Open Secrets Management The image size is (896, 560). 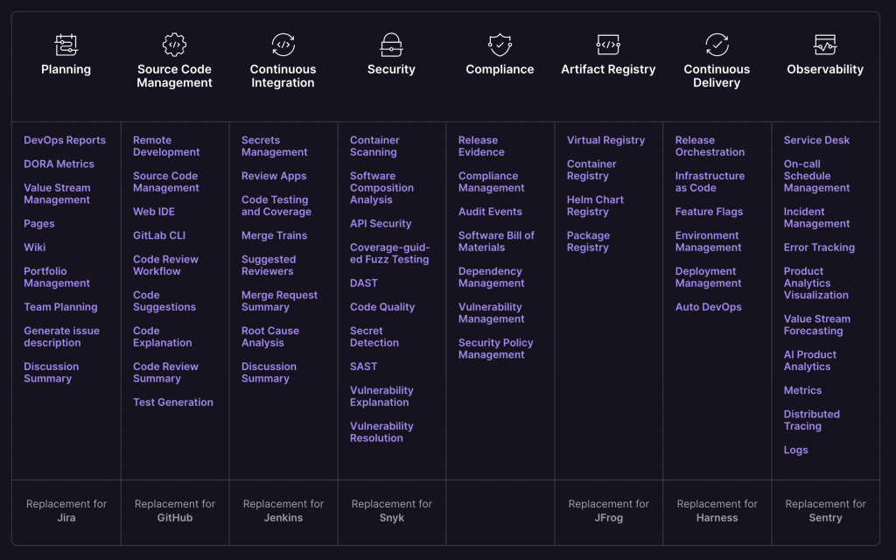[x=274, y=146]
